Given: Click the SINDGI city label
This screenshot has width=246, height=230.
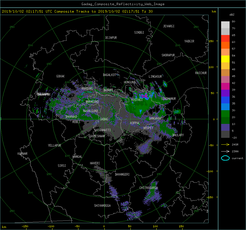Looking at the screenshot, I should [139, 33].
